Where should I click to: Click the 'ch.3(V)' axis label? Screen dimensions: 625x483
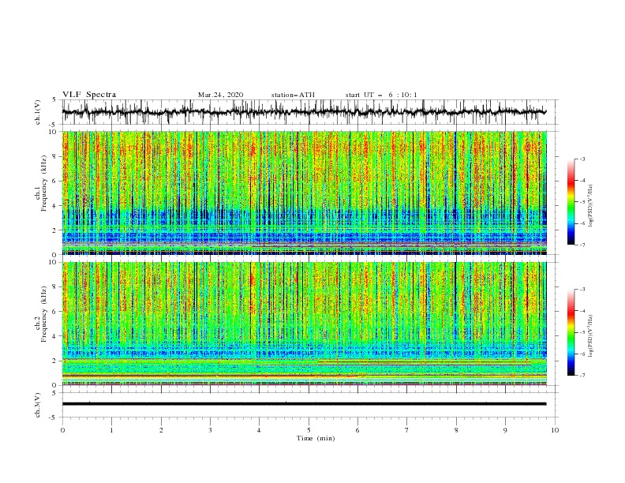click(38, 405)
